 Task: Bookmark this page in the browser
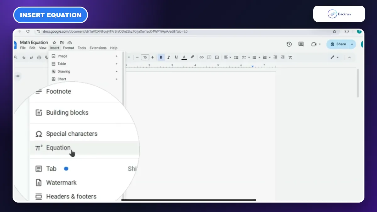pos(334,31)
